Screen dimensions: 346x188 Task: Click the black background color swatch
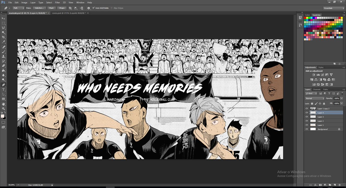[x=4, y=118]
